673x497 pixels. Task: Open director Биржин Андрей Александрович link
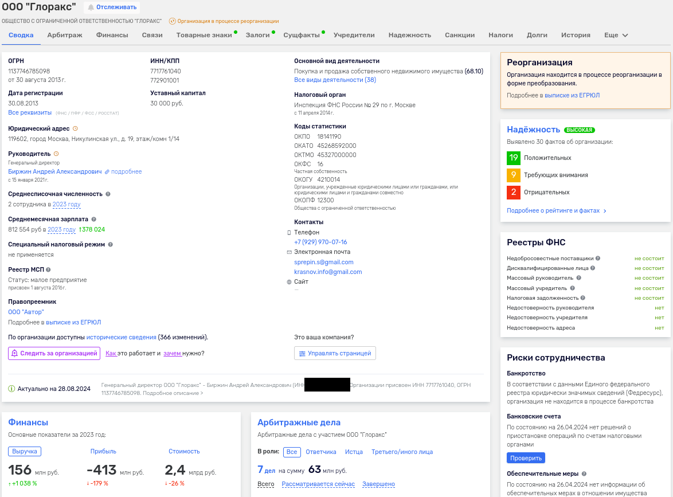click(x=55, y=171)
